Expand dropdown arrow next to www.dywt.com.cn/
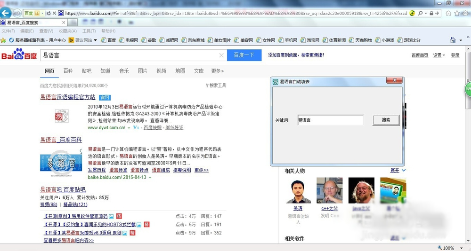Viewport: 471px width, 251px height. click(x=129, y=128)
